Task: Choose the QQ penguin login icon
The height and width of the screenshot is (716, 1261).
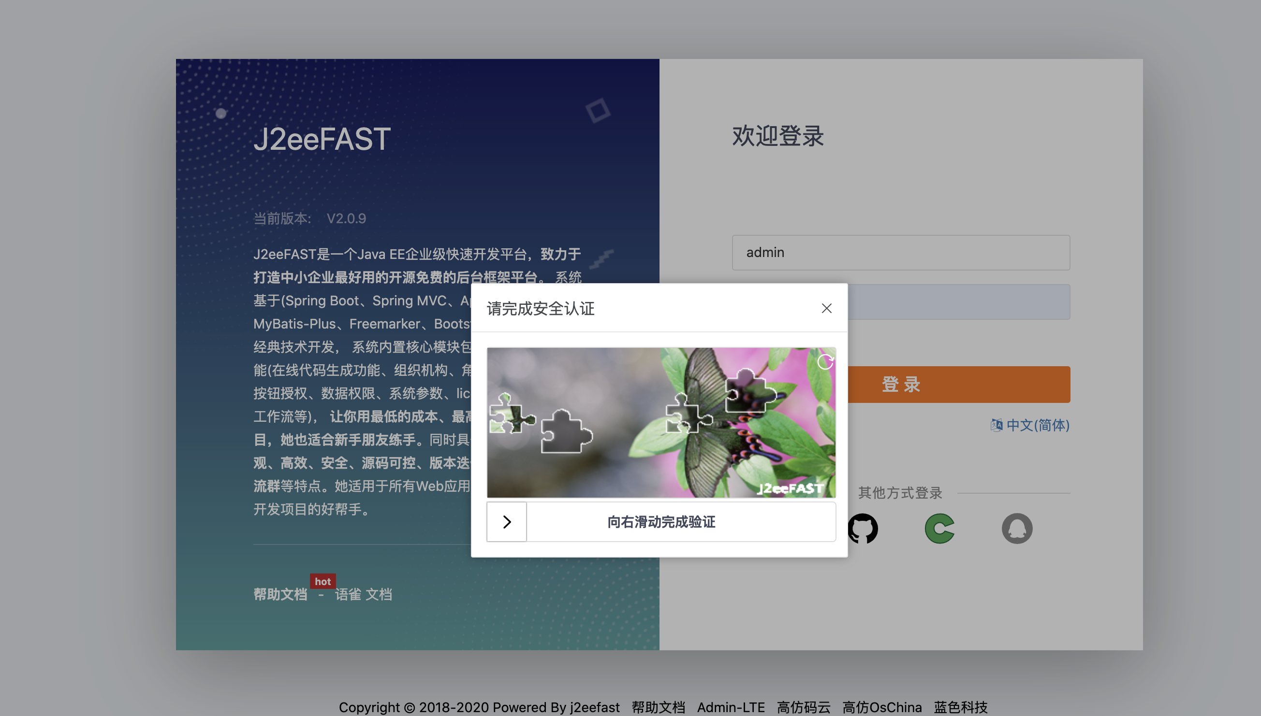Action: coord(1016,529)
